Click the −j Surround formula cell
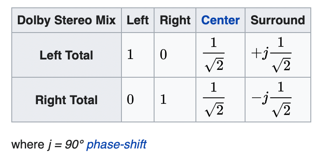The height and width of the screenshot is (158, 323). click(x=271, y=100)
